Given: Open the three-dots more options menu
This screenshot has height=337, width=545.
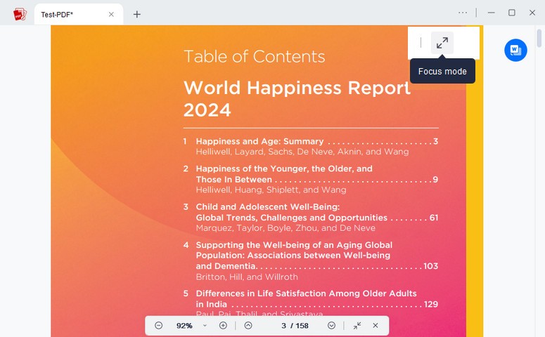Looking at the screenshot, I should point(463,13).
